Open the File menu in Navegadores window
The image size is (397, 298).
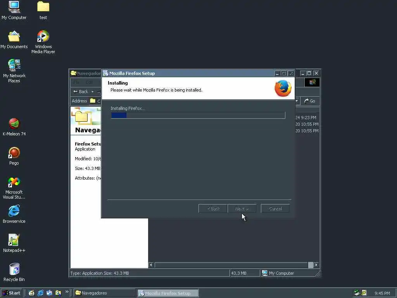click(77, 82)
